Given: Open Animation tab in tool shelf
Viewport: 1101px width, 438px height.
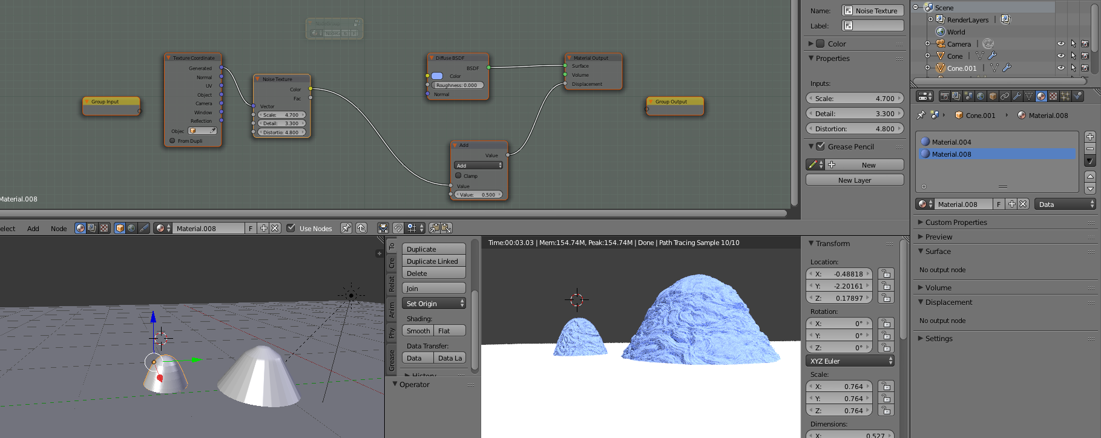Looking at the screenshot, I should click(392, 310).
